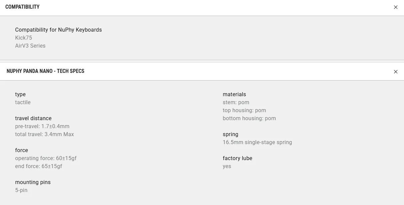Select the Kick75 keyboard entry
This screenshot has width=404, height=205.
(x=24, y=38)
